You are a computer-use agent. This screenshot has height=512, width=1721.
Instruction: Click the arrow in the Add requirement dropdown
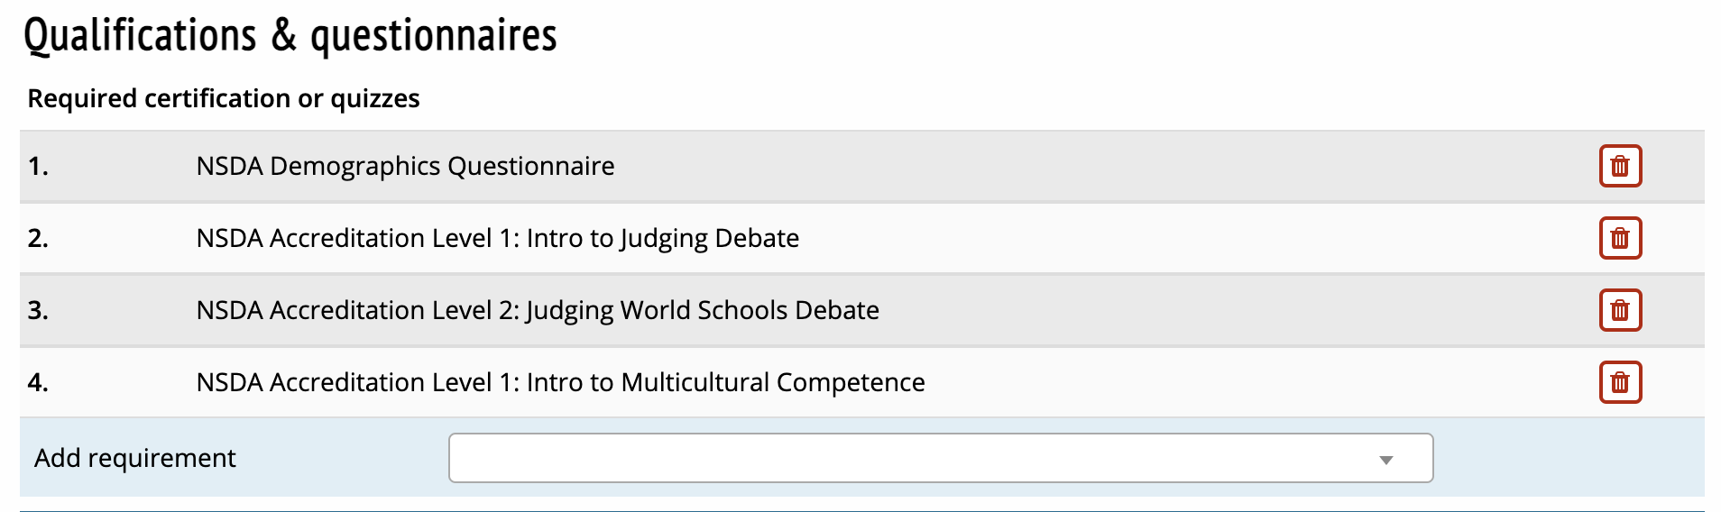point(1386,460)
